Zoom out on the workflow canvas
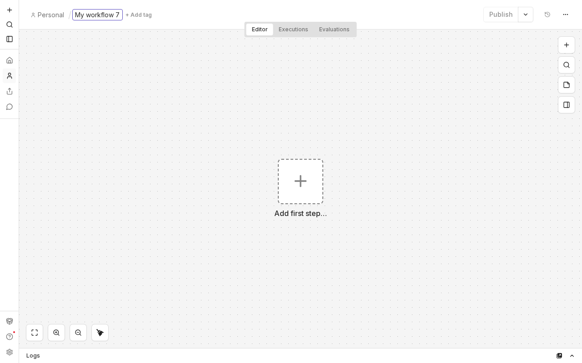 tap(78, 333)
